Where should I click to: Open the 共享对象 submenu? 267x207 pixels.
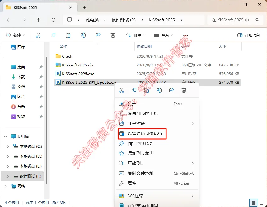157,124
